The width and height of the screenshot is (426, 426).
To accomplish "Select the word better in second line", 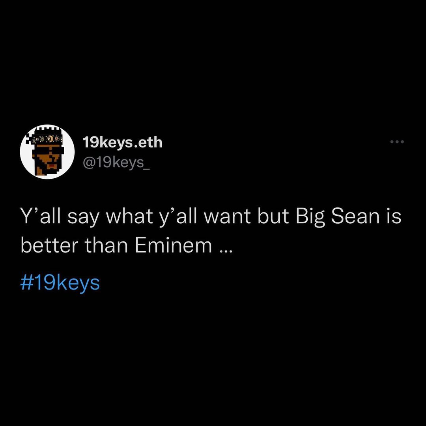I will (49, 246).
